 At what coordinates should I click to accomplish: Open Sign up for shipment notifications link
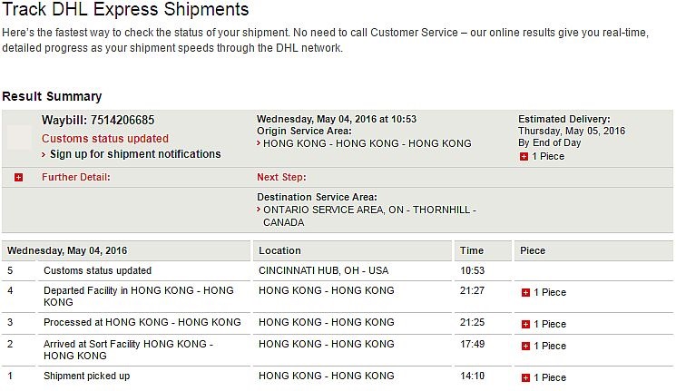(x=134, y=154)
